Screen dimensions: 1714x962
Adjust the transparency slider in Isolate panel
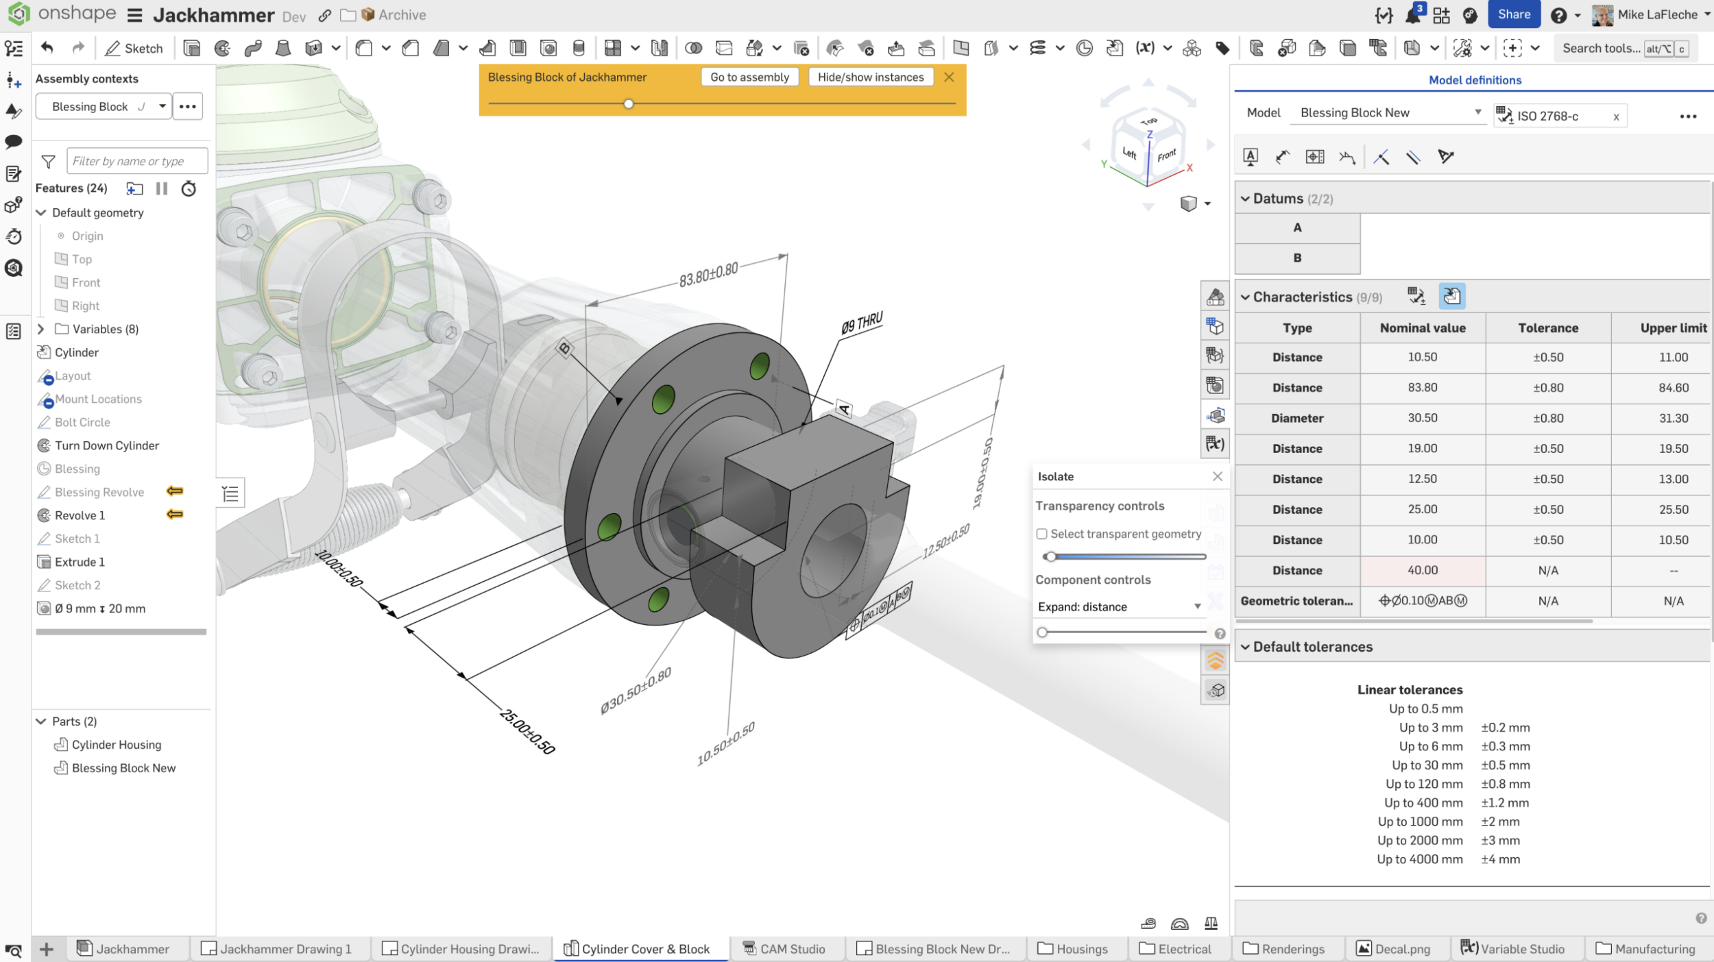[1052, 556]
